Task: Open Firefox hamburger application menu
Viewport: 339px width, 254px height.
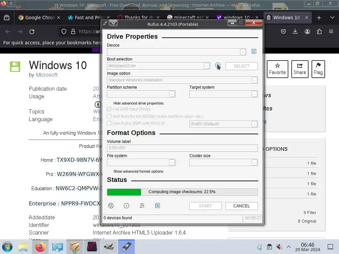Action: pyautogui.click(x=331, y=31)
